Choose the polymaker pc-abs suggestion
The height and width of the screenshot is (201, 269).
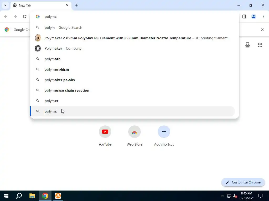tap(132, 80)
